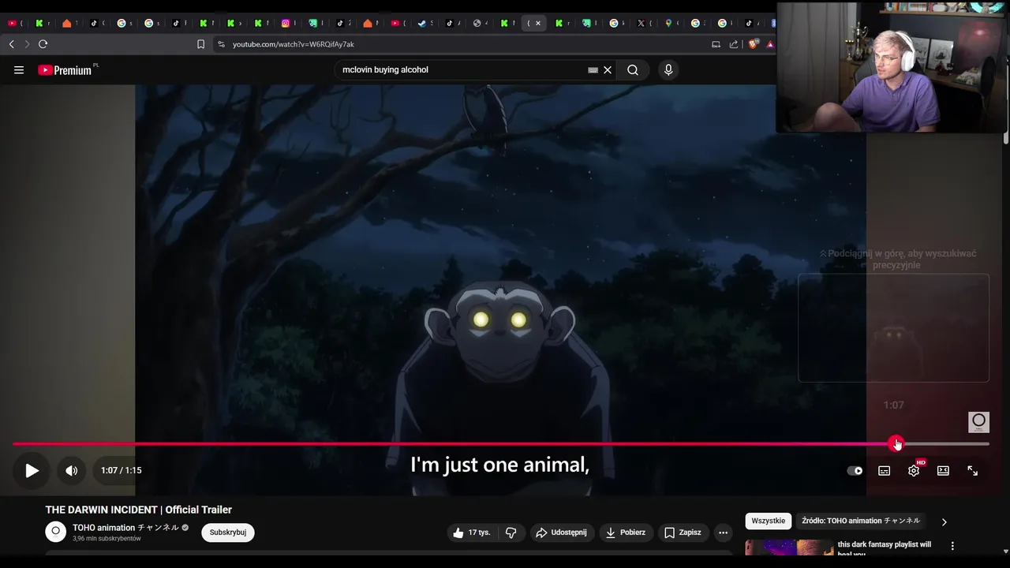Open the dark fantasy playlist video thumbnail
The height and width of the screenshot is (568, 1010).
point(789,548)
